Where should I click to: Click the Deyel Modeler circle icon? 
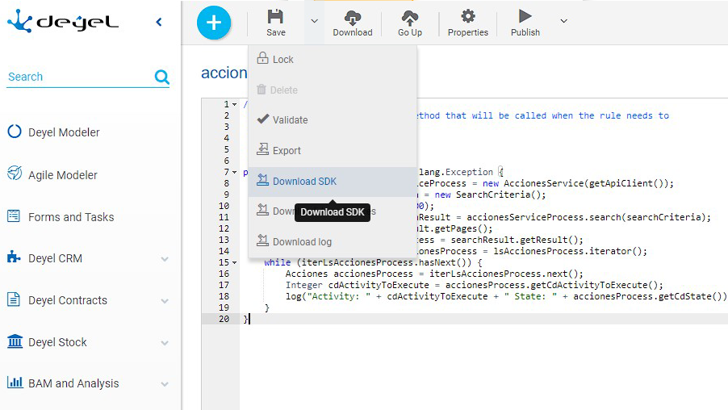point(15,132)
